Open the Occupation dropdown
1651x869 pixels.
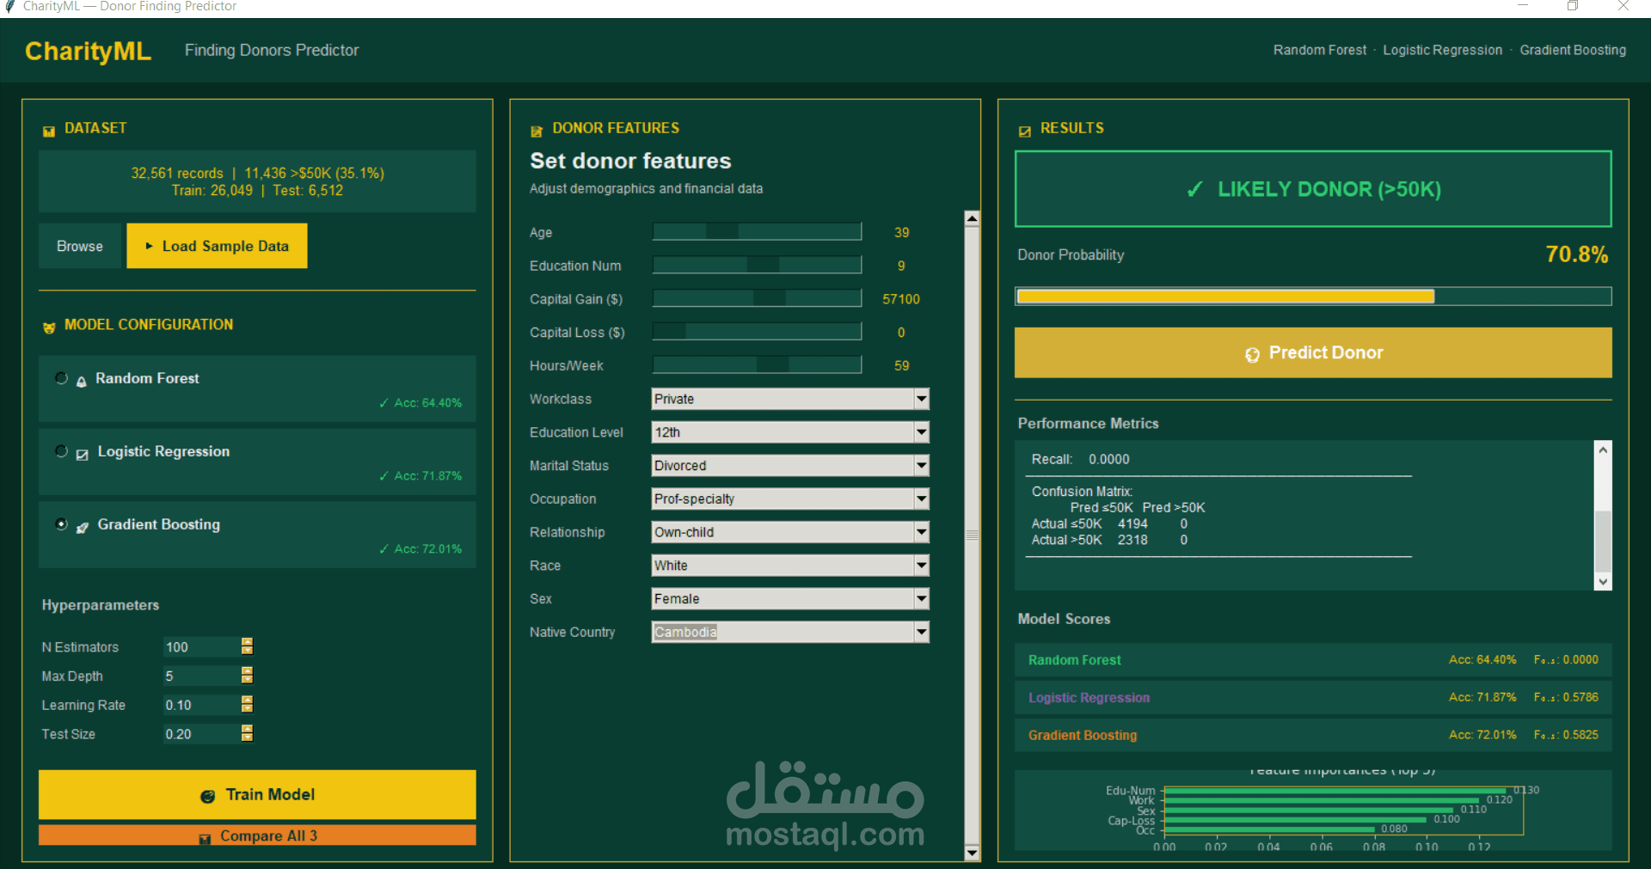[x=922, y=499]
